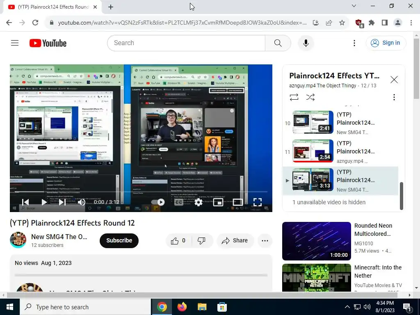This screenshot has width=420, height=315.
Task: Enable miniplayer mode
Action: point(218,202)
